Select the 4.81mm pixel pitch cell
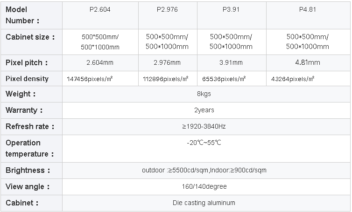 pyautogui.click(x=308, y=62)
